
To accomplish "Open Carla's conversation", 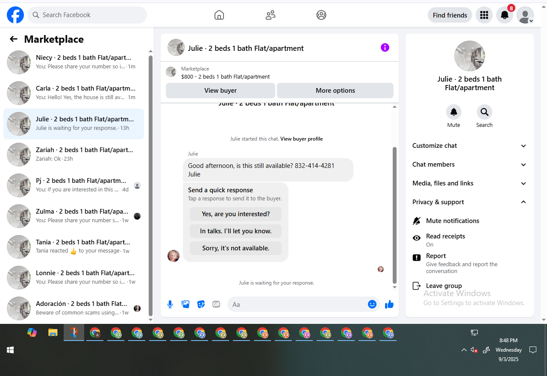I will click(74, 93).
